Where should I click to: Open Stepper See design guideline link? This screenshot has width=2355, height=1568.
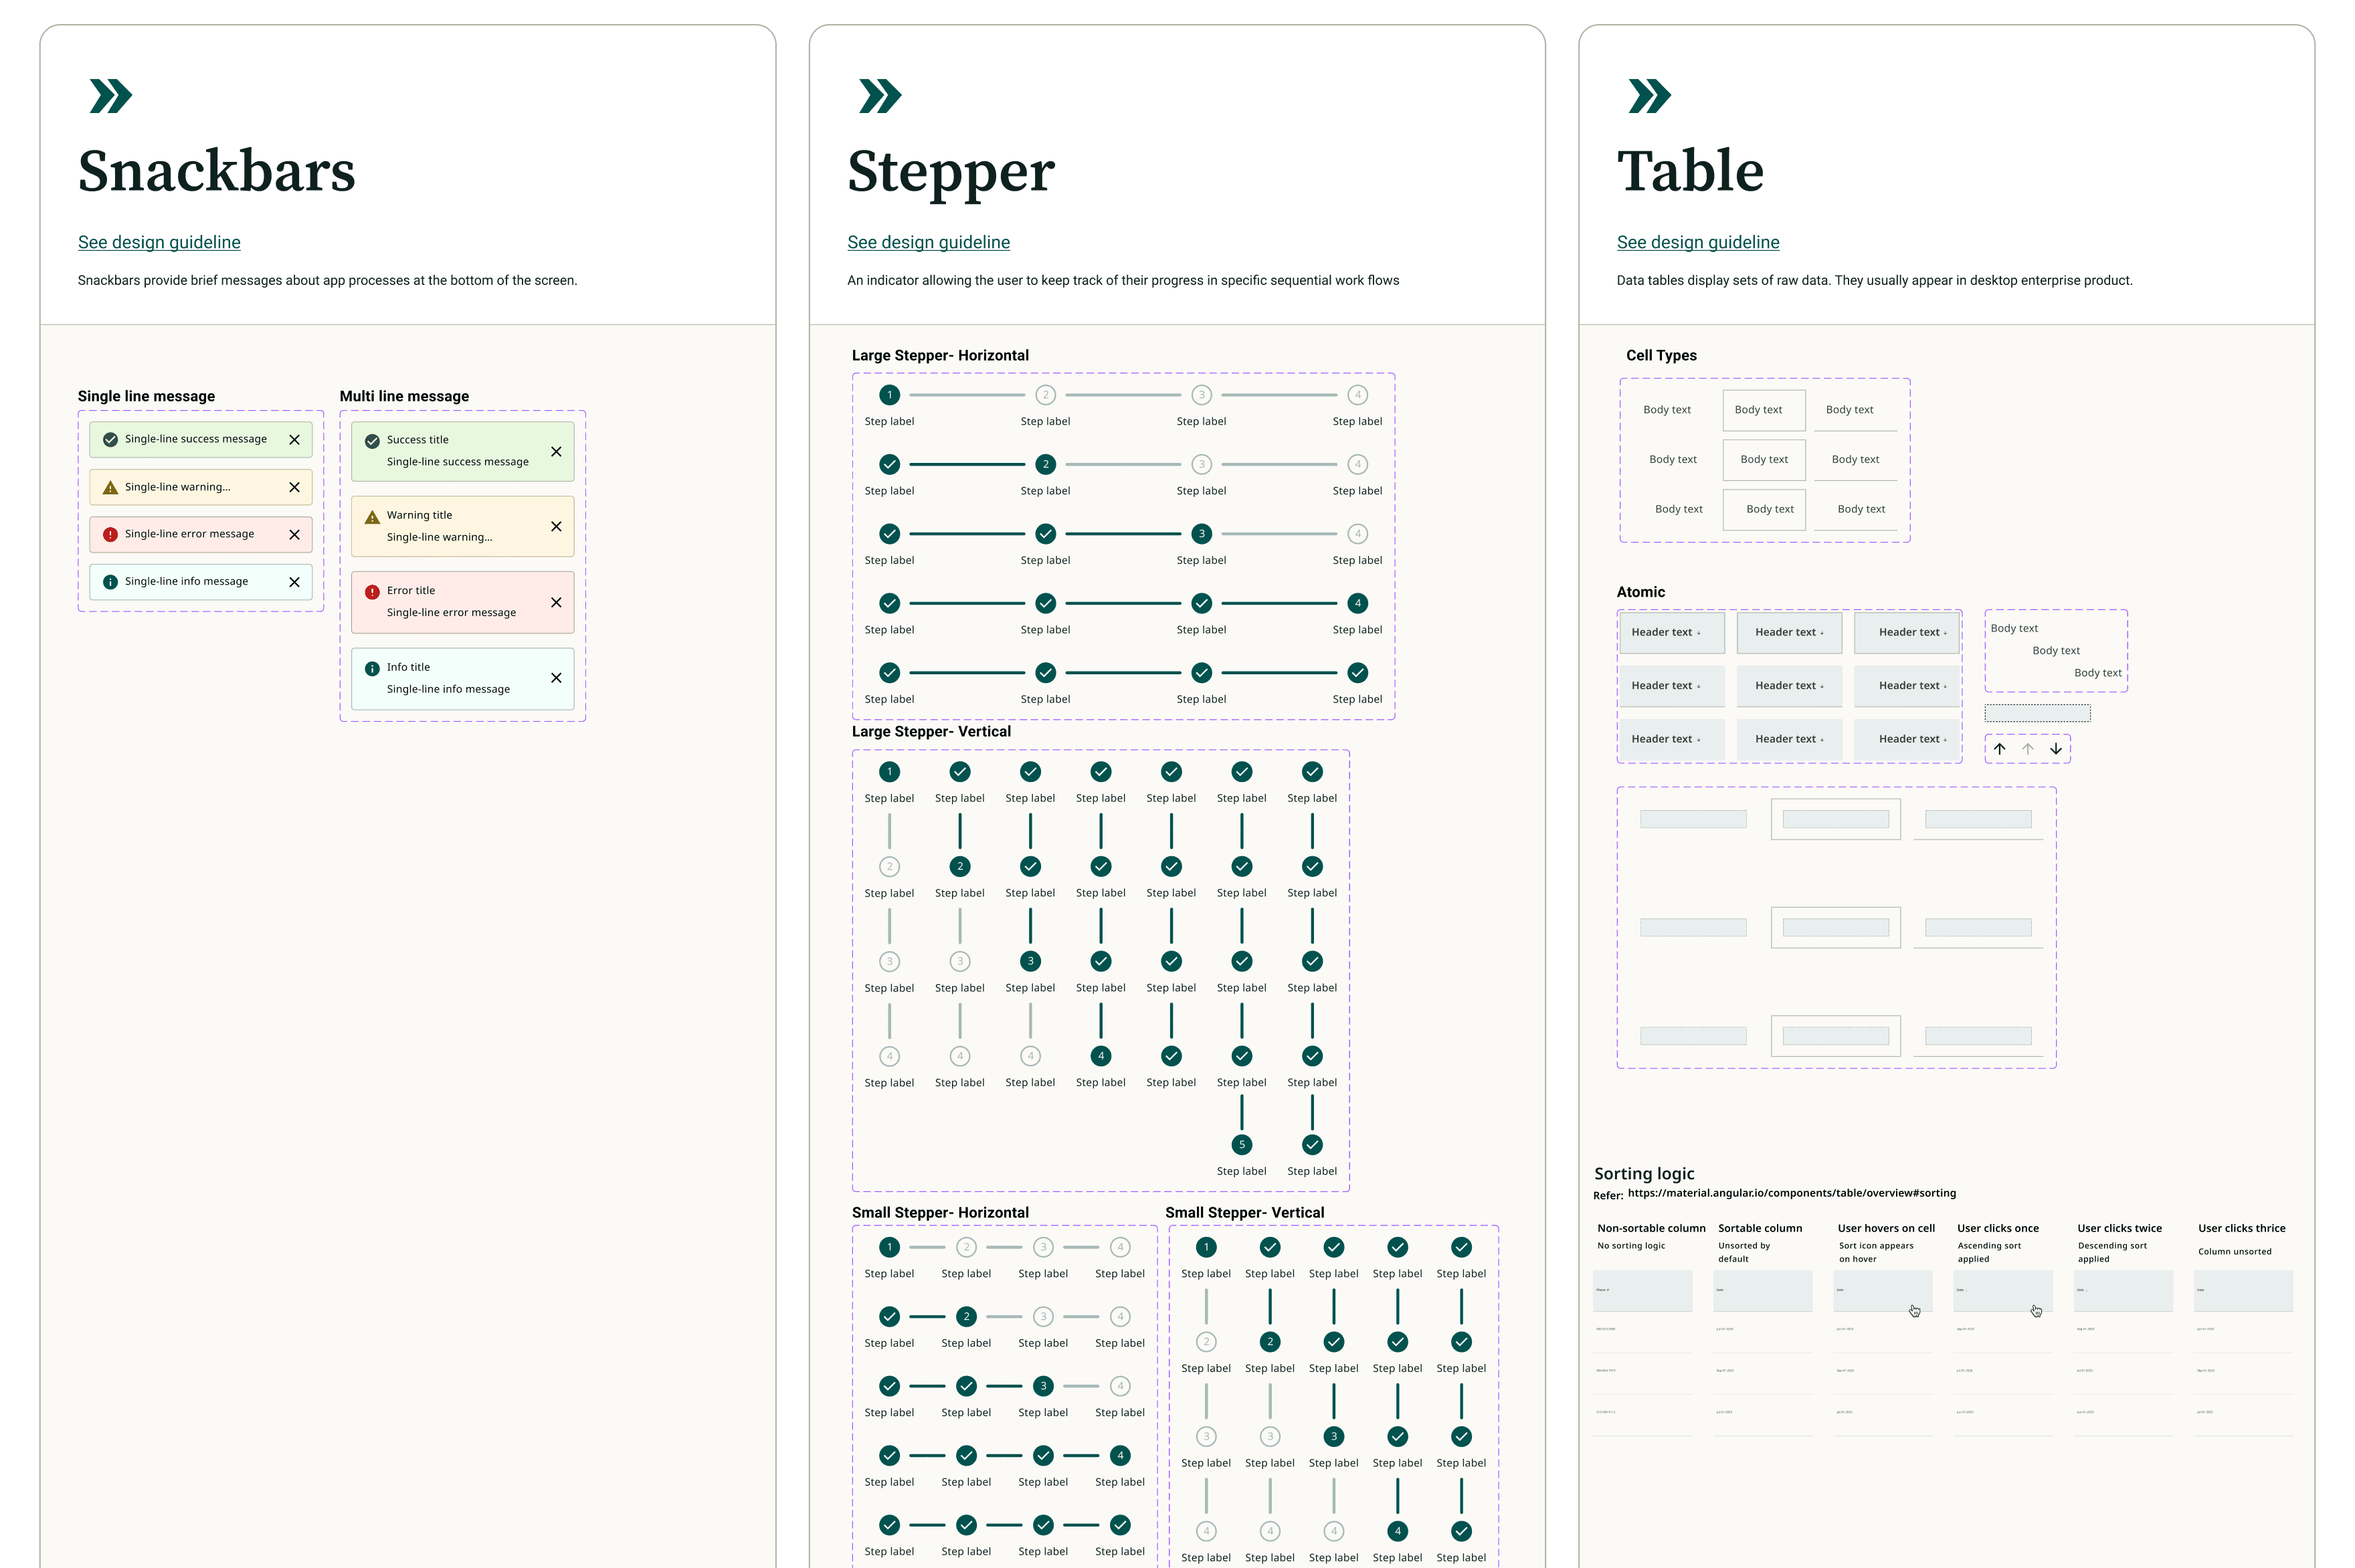928,242
